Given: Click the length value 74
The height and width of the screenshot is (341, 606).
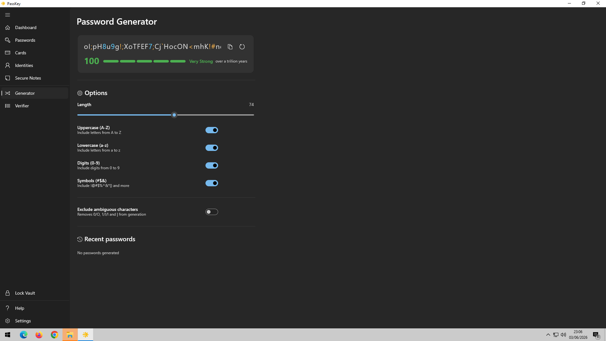Looking at the screenshot, I should pyautogui.click(x=251, y=105).
